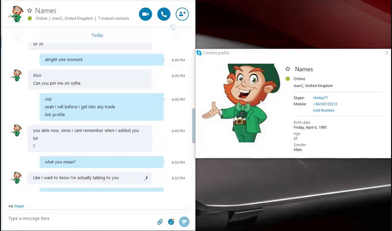Click the large leprechaun profile picture

tap(241, 103)
